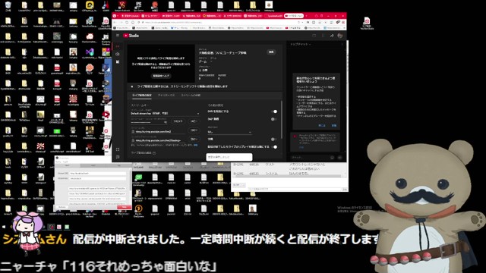Open the YouTube Studio hamburger menu
Screen dimensions: 486x273
tap(118, 36)
